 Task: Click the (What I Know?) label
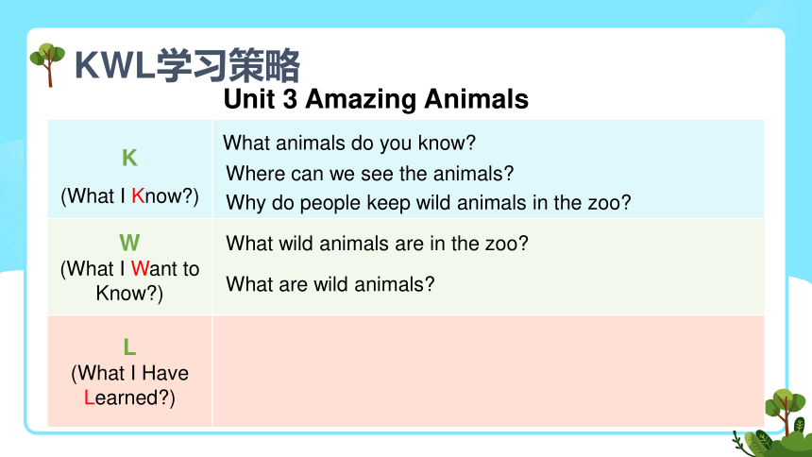click(x=129, y=196)
